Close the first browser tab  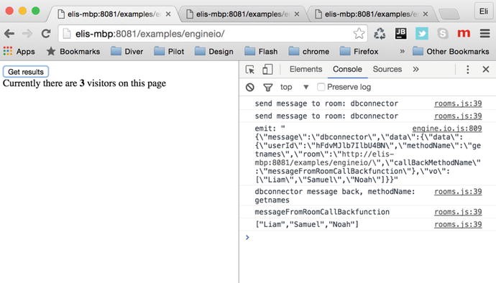pos(168,14)
